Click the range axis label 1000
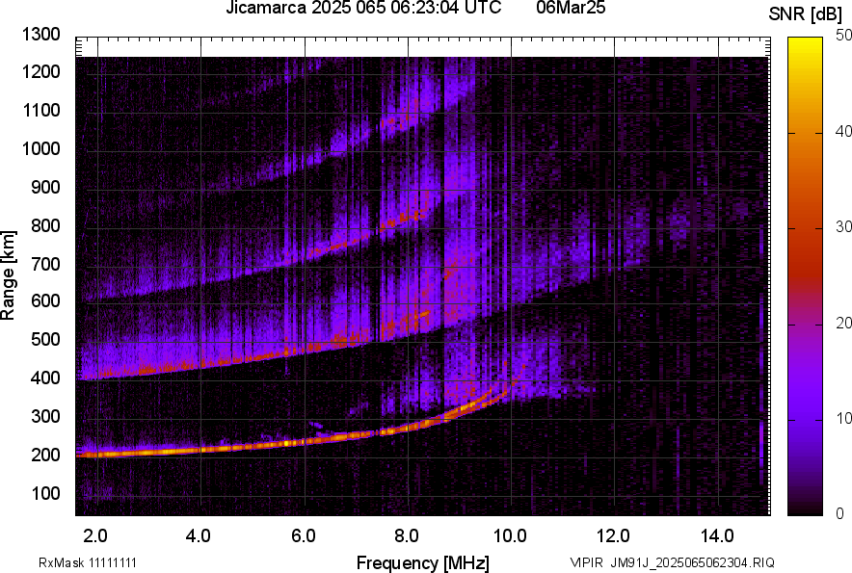This screenshot has width=852, height=573. 40,148
